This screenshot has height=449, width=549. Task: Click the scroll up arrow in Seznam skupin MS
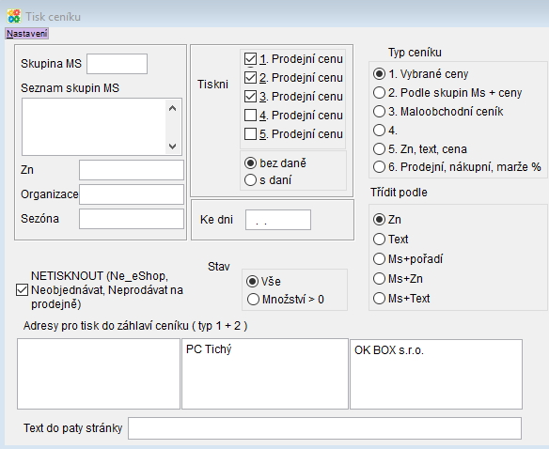[x=172, y=108]
